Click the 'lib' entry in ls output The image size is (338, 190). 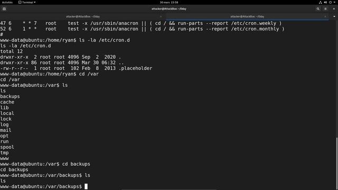[x=4, y=108]
